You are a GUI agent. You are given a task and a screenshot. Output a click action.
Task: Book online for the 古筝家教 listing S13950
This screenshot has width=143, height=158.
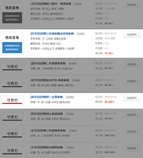click(x=132, y=98)
